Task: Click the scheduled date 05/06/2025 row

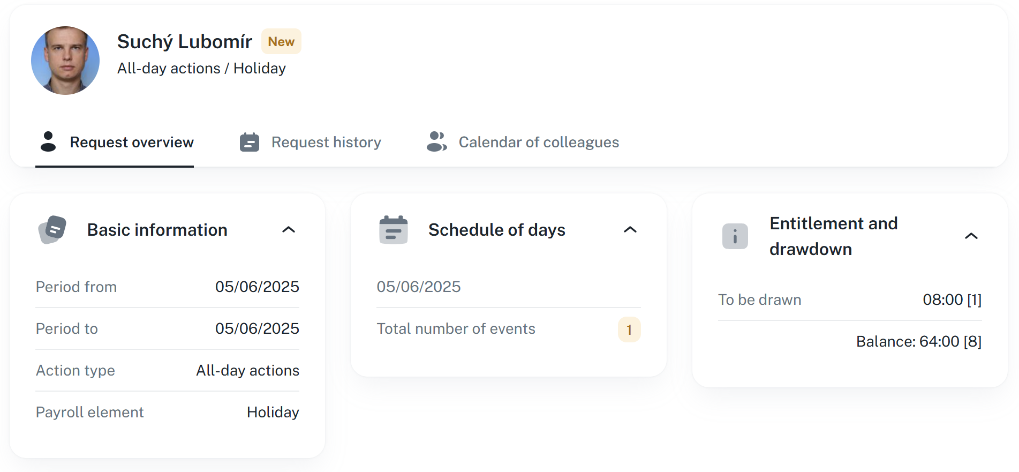Action: (x=419, y=287)
